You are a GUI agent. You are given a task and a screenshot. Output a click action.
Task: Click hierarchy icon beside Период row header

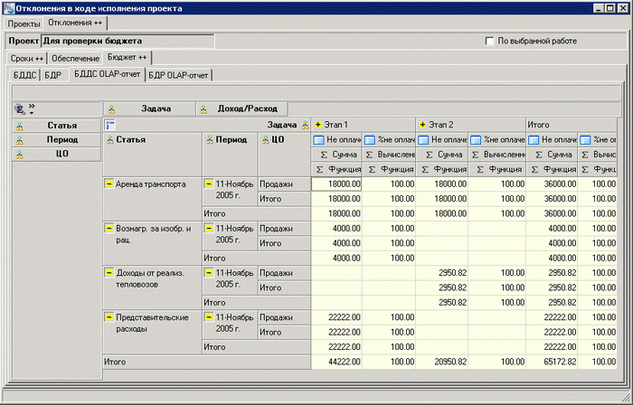click(210, 140)
